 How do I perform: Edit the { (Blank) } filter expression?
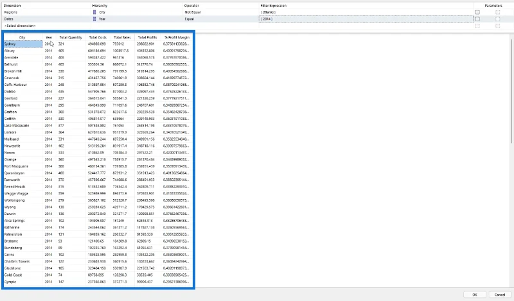coord(366,12)
